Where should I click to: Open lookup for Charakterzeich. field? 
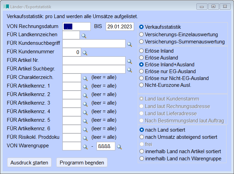tap(85, 78)
